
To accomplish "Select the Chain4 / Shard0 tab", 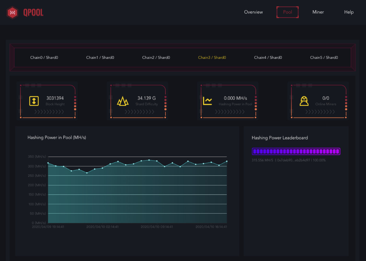I will pyautogui.click(x=268, y=58).
